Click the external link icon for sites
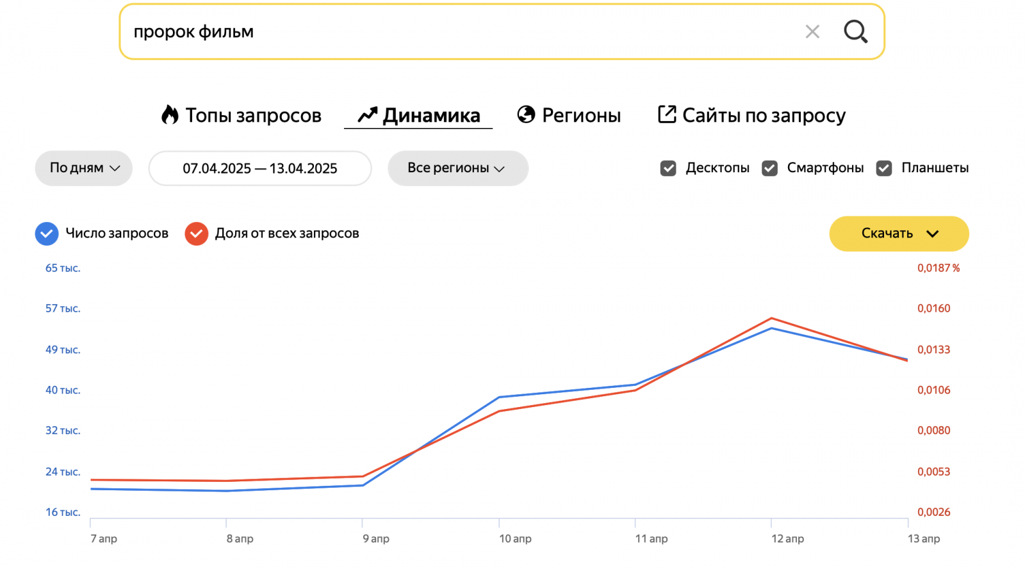 667,115
